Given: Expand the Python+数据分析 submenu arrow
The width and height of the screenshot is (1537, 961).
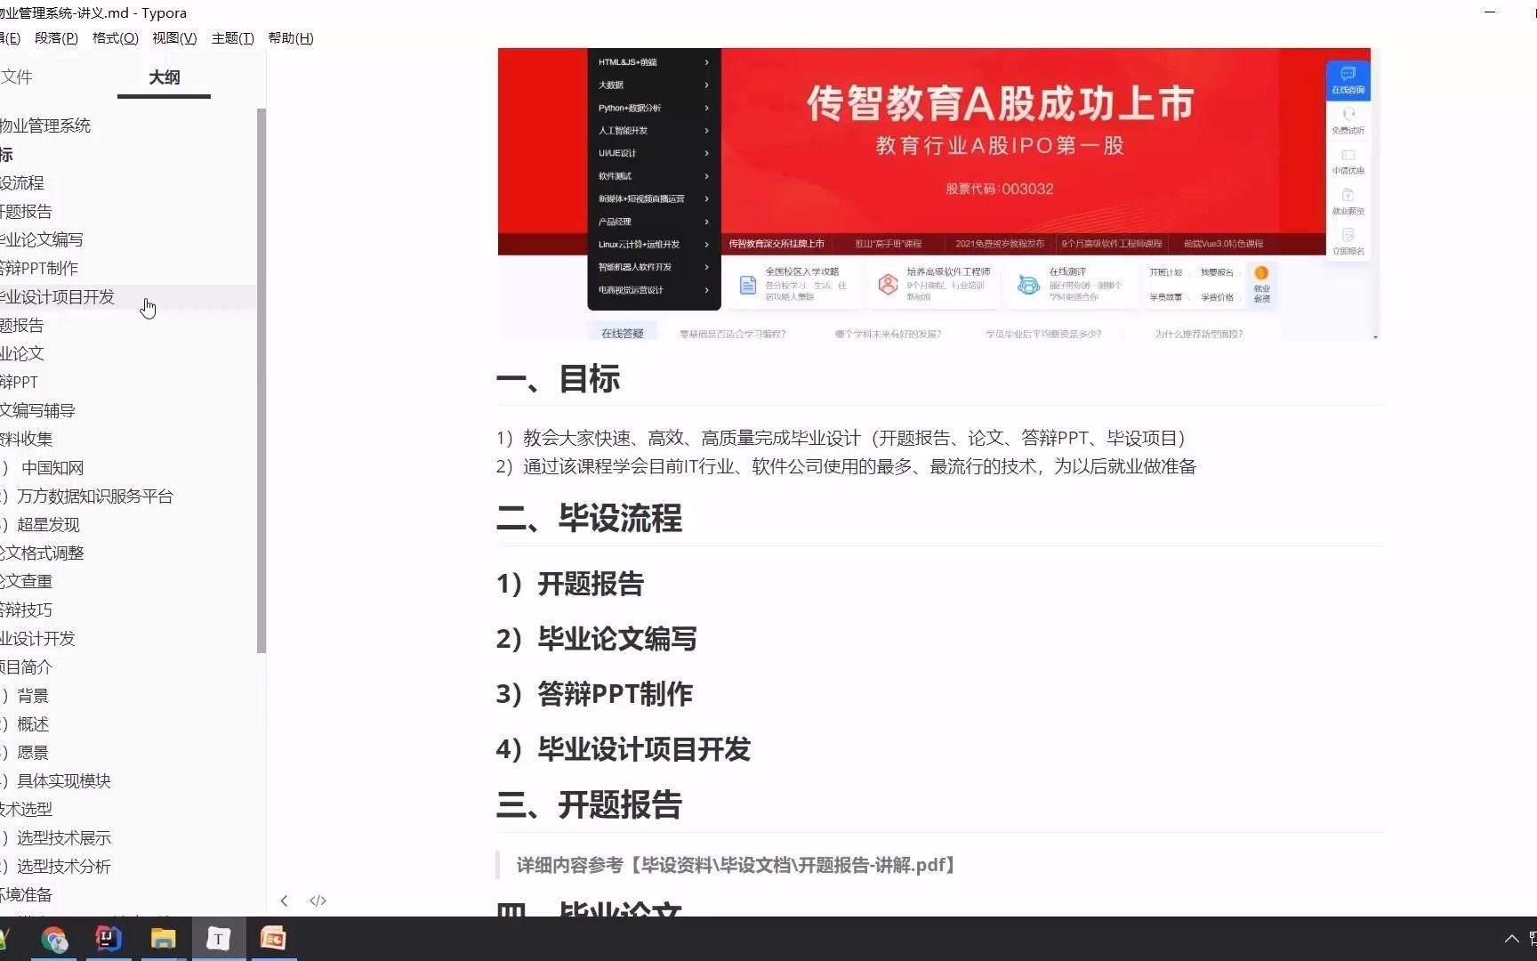Looking at the screenshot, I should (705, 107).
